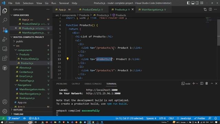Open editor more actions ellipsis

click(x=216, y=9)
